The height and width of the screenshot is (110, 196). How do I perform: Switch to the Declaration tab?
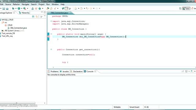77,71
